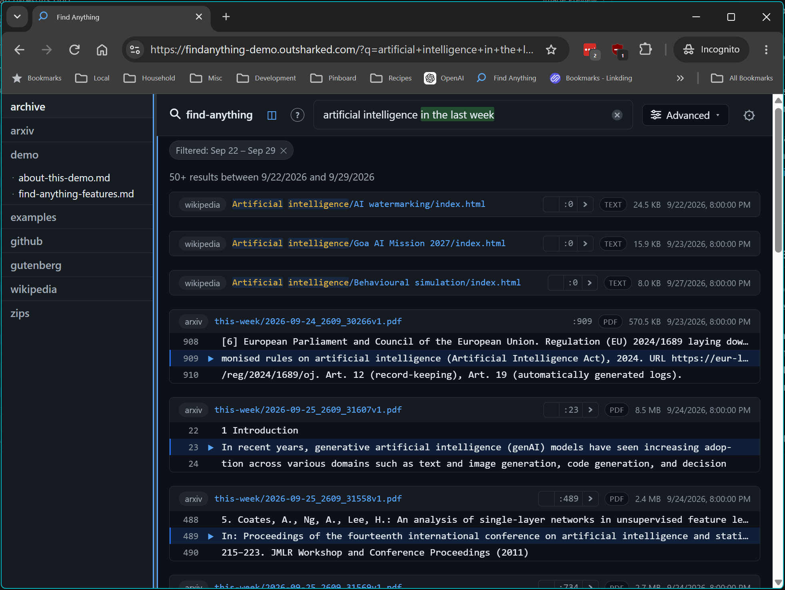Open the OpenAI bookmark
Viewport: 785px width, 590px height.
point(444,78)
